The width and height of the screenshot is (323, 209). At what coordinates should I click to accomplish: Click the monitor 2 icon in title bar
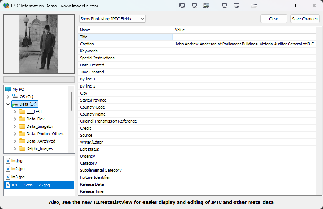point(194,6)
